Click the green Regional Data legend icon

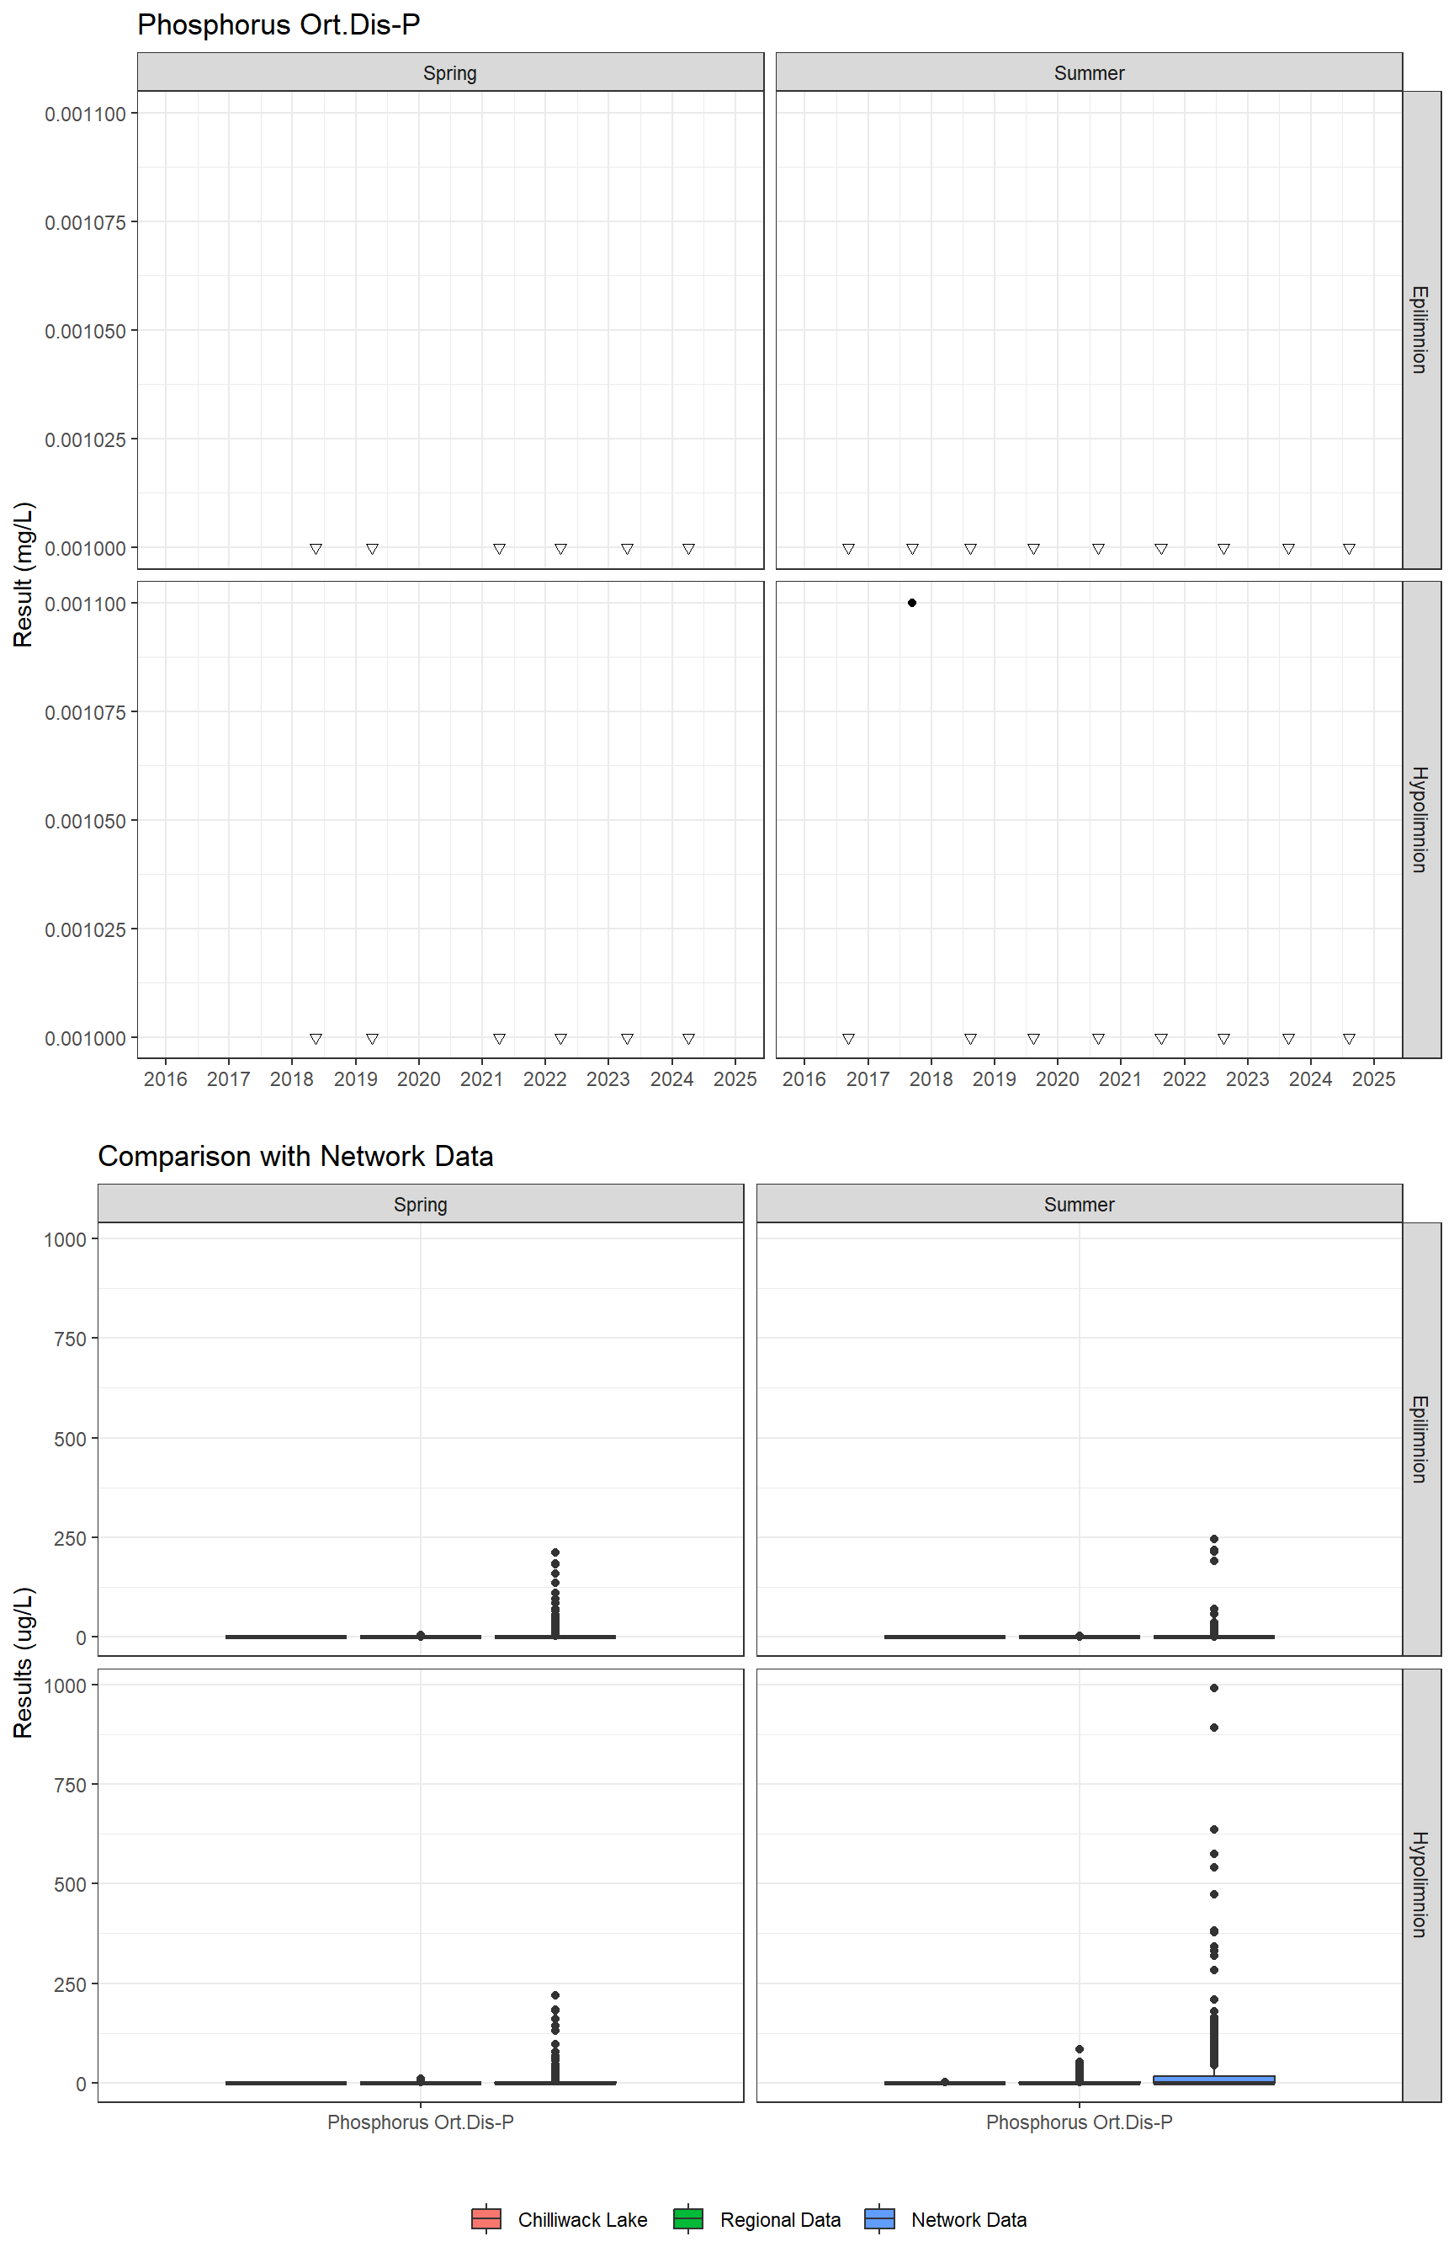click(687, 2218)
